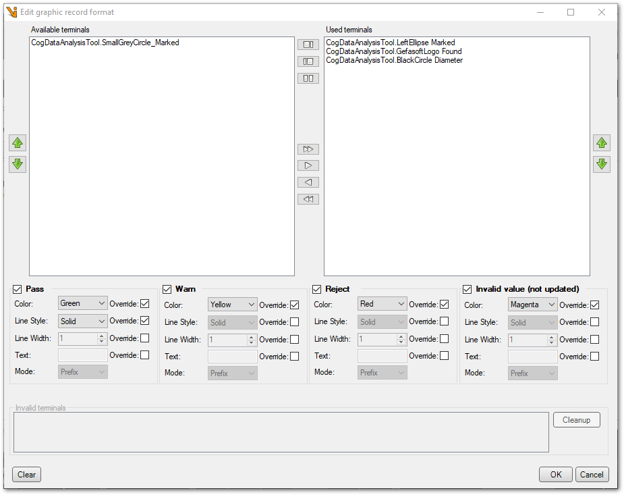This screenshot has height=495, width=624.
Task: Toggle the Warn checkbox
Action: (x=167, y=289)
